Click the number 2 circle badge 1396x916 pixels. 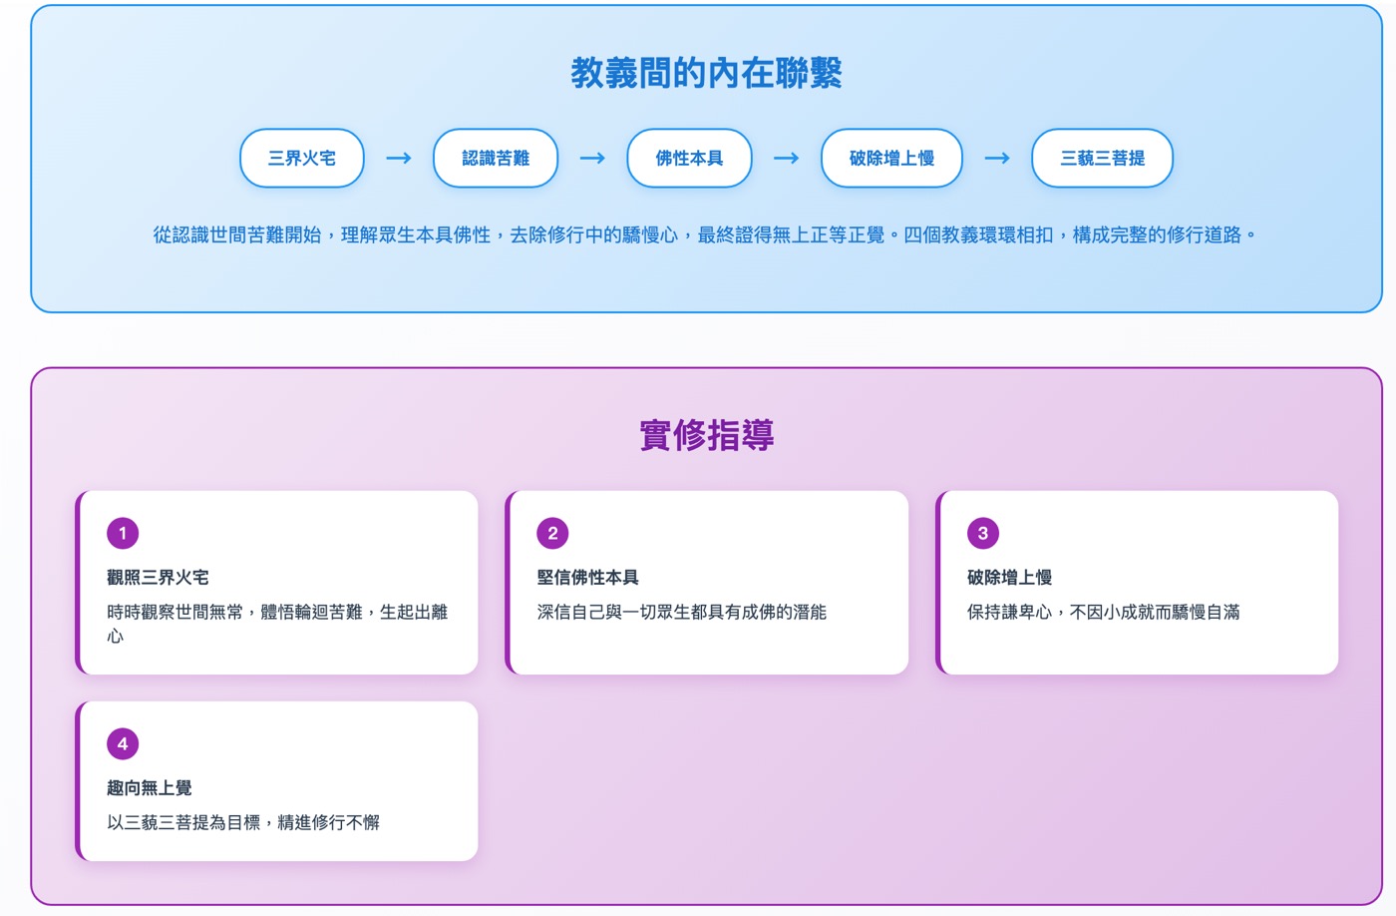click(x=552, y=533)
